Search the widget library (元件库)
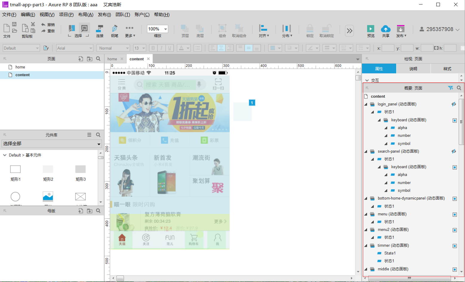The image size is (465, 282). 98,135
